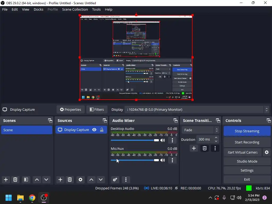Click OBS Studio taskbar icon
Screen dimensions: 272x204
[x=44, y=198]
